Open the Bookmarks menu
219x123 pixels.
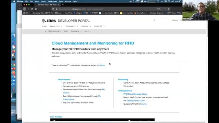point(52,1)
